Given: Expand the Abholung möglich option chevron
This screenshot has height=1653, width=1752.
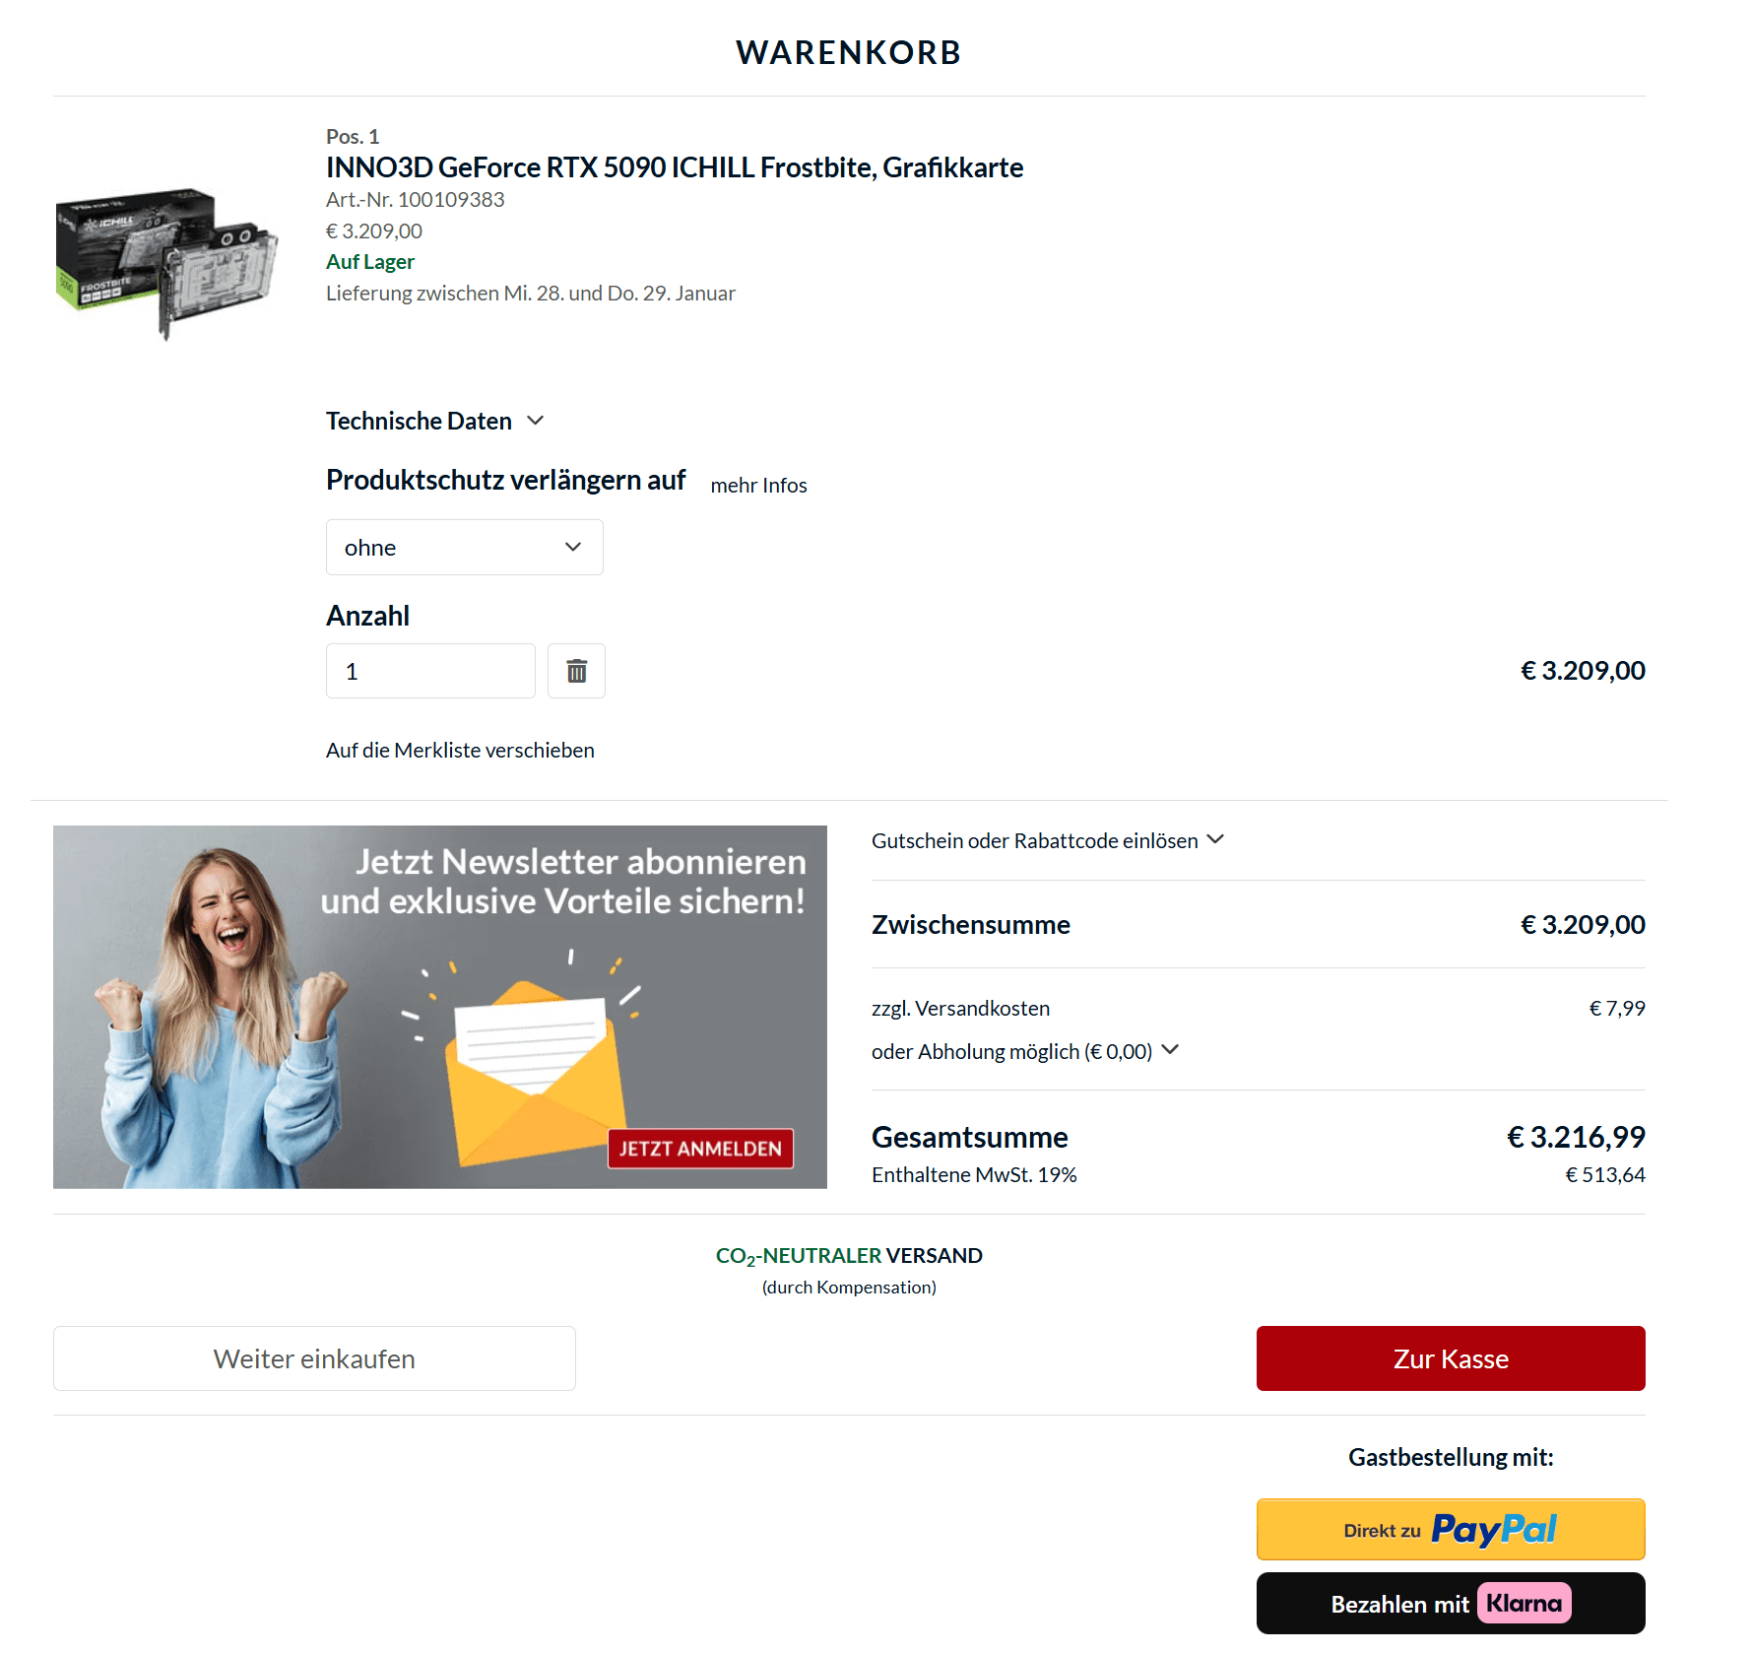Looking at the screenshot, I should click(x=1170, y=1050).
